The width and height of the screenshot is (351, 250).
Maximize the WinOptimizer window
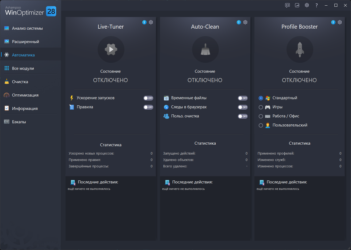[x=336, y=5]
